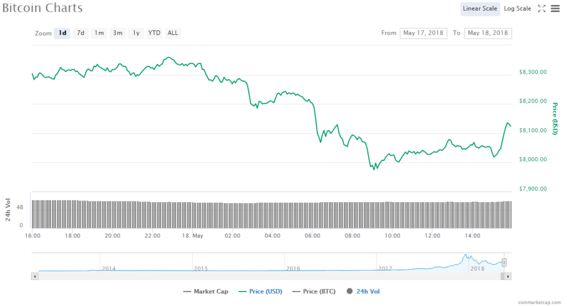Switch to Log Scale
This screenshot has height=306, width=567.
pos(517,8)
